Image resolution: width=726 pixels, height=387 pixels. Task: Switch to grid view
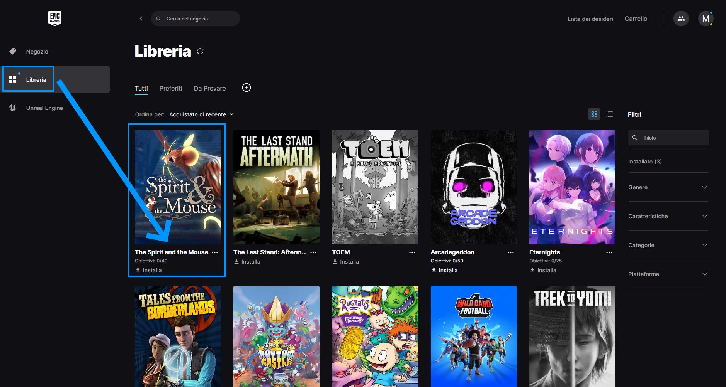[594, 114]
